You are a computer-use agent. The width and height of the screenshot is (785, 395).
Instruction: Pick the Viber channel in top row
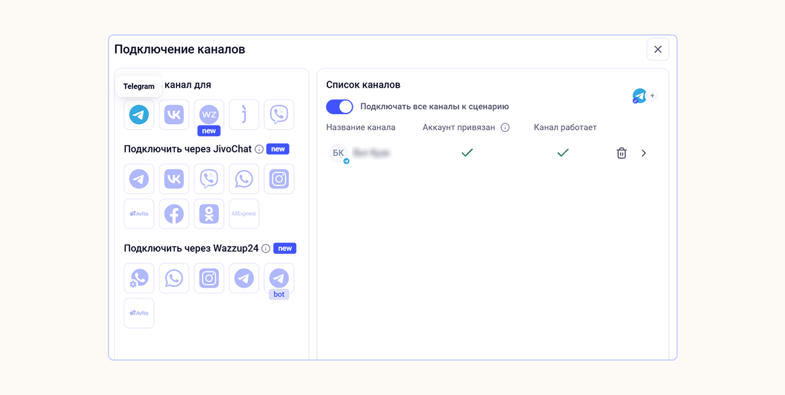pyautogui.click(x=279, y=115)
